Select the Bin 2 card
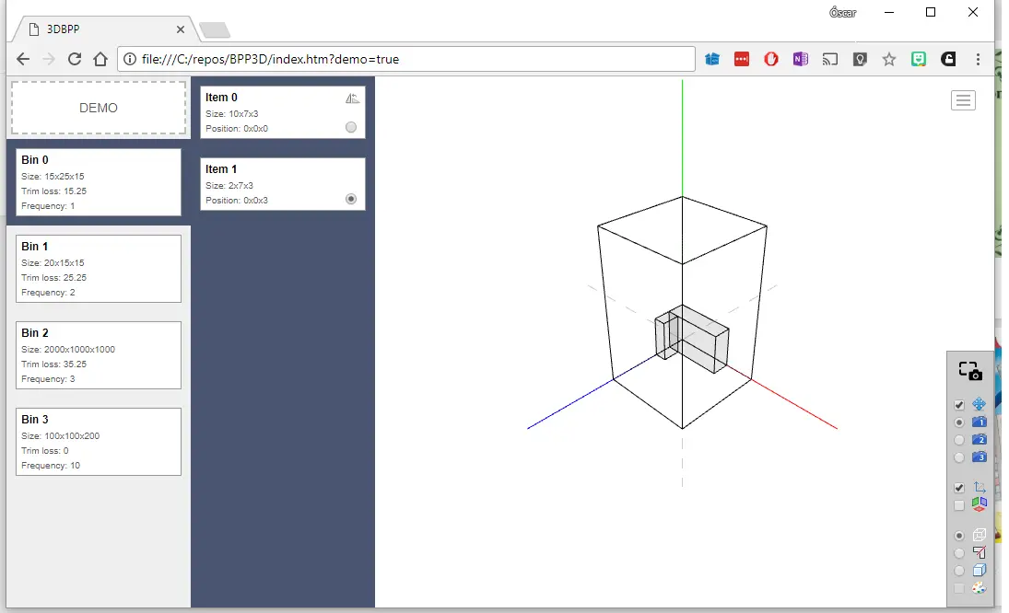 pos(99,354)
